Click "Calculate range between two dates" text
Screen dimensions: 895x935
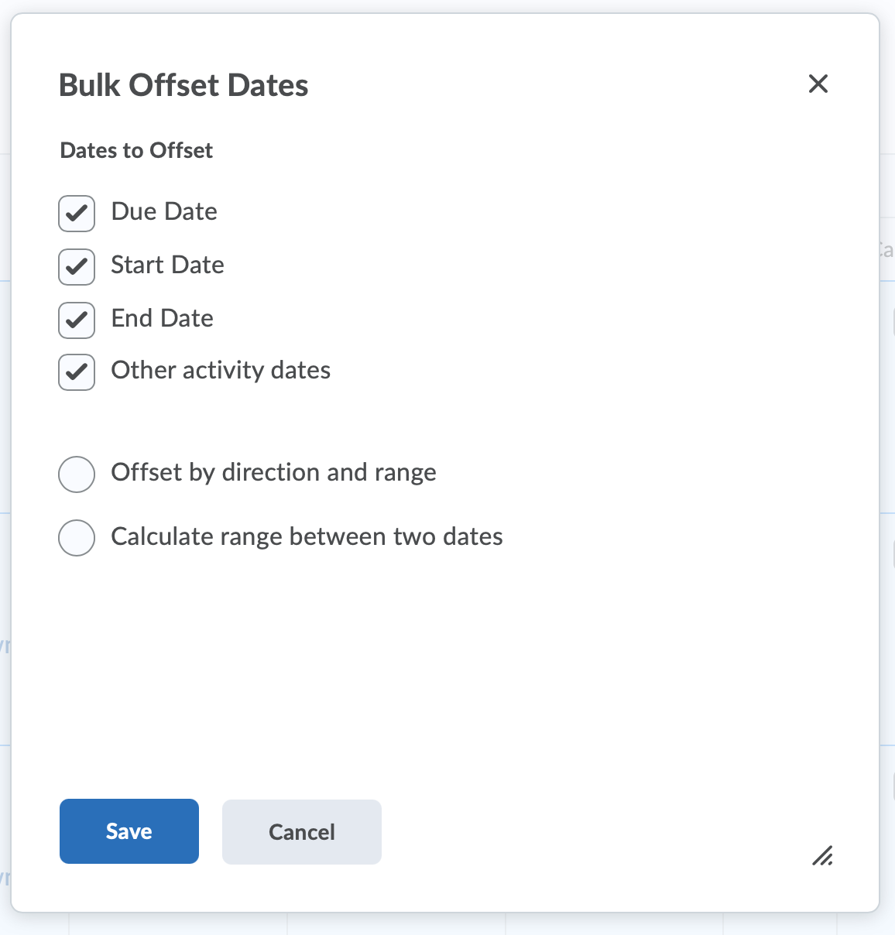307,536
